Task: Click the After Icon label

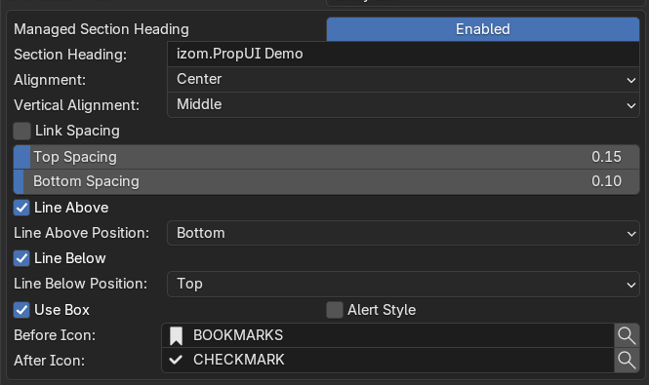Action: [49, 361]
